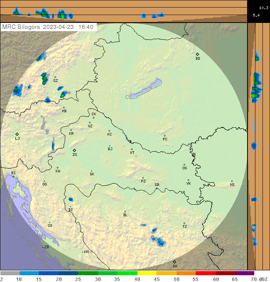Click the MB city marker
This screenshot has height=282, width=270.
[x=64, y=107]
